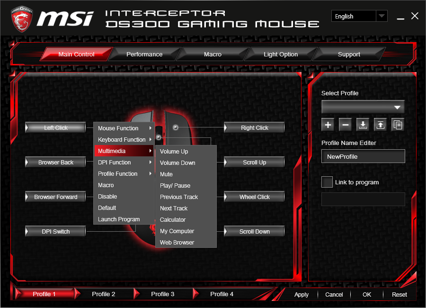The image size is (426, 308).
Task: Choose Disable in the context menu
Action: [124, 197]
